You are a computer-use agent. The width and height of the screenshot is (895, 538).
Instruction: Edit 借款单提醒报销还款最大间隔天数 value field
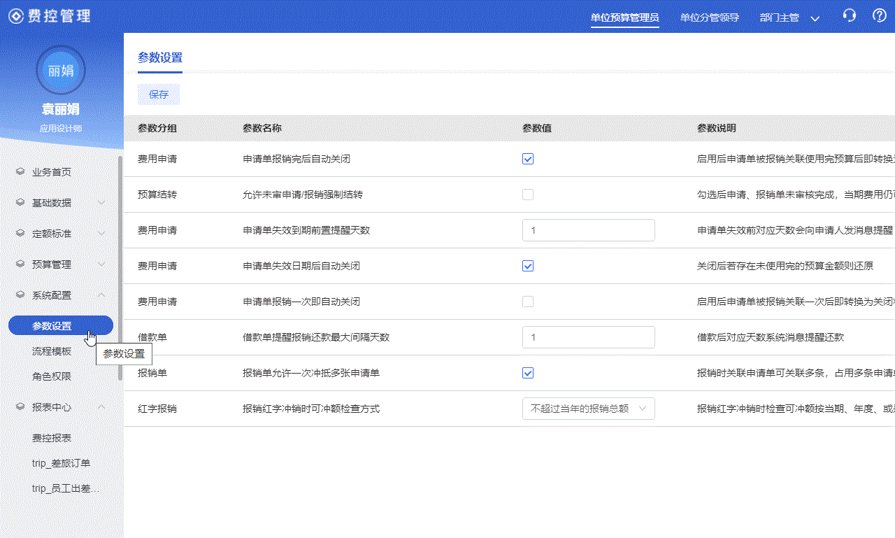click(x=589, y=337)
